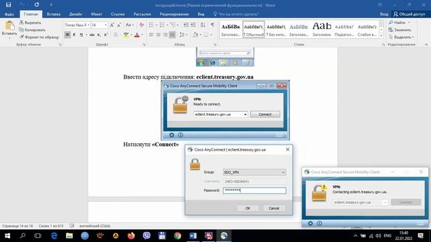Click the Paste clipboard icon in ribbon
This screenshot has height=242, width=431.
point(9,26)
